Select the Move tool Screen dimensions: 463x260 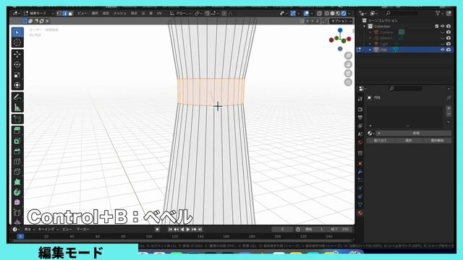pos(17,54)
